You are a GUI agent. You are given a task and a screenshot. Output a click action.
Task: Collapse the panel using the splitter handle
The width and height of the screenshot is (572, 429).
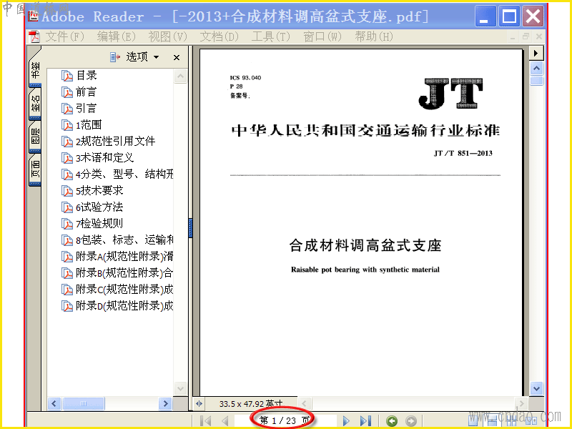point(190,227)
